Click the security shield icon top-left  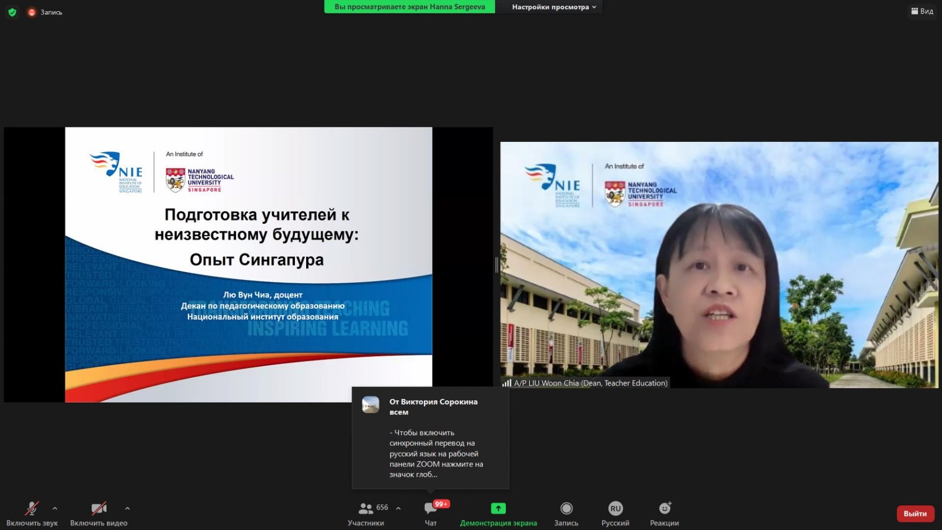click(11, 11)
